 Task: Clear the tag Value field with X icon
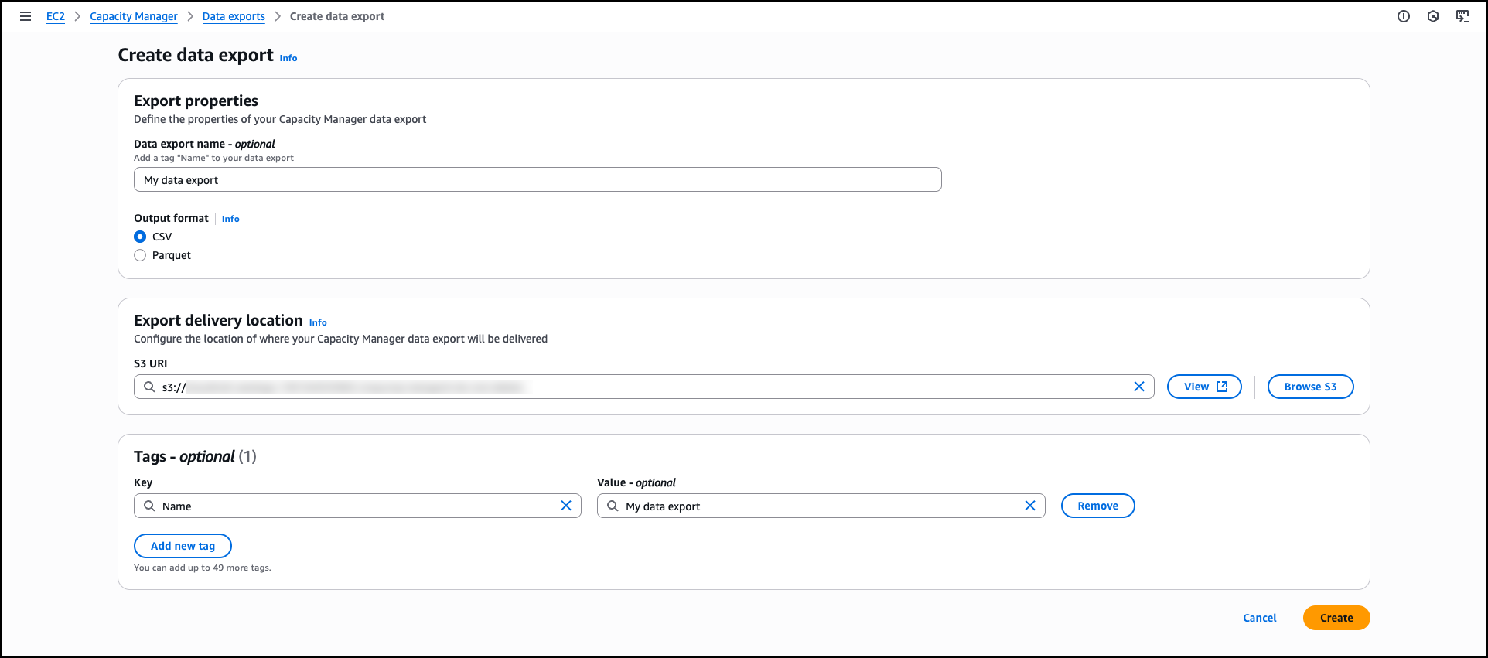pyautogui.click(x=1029, y=506)
